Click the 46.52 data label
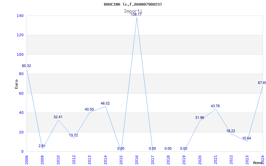The image size is (266, 166). (105, 103)
